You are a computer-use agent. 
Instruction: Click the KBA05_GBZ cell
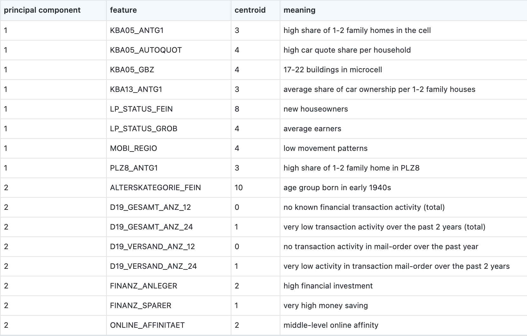click(132, 70)
